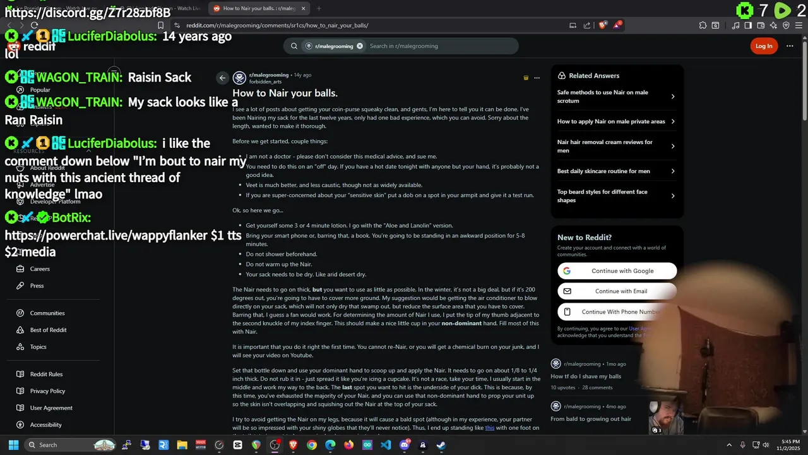This screenshot has height=455, width=808.
Task: Open the Brave Wallet icon in toolbar
Action: [761, 25]
